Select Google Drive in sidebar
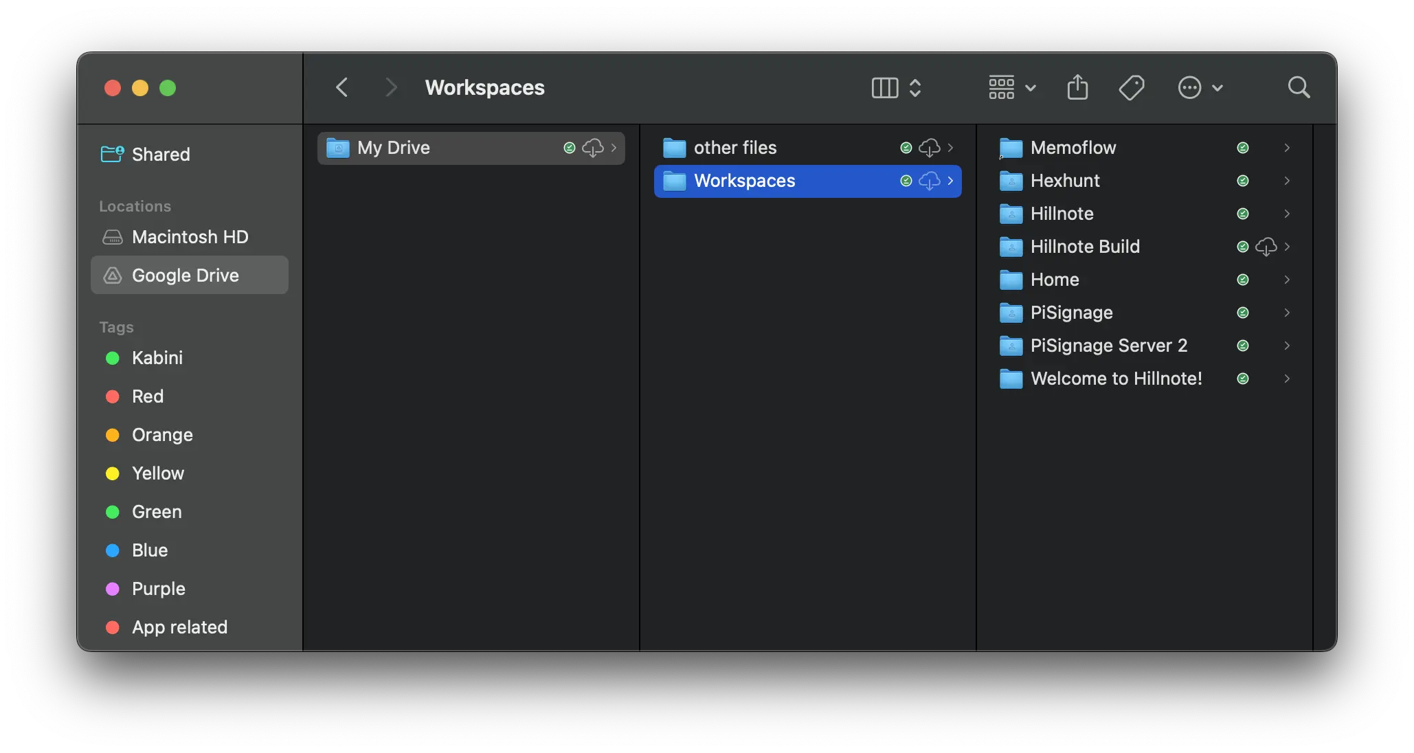 coord(186,276)
